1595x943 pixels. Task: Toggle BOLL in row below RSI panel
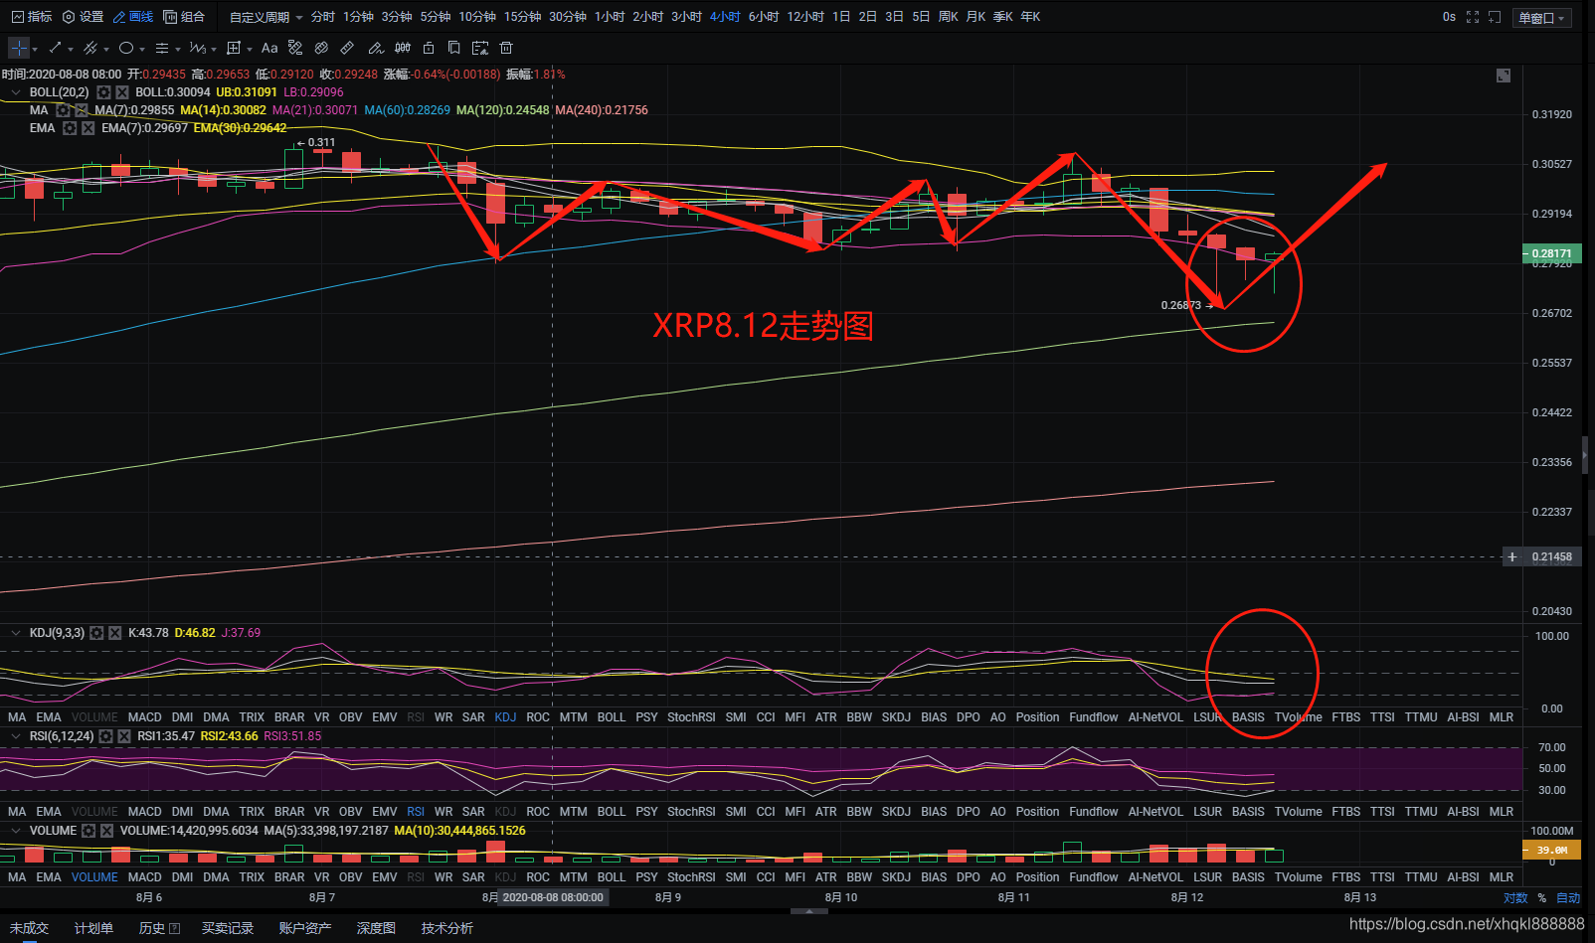(x=612, y=812)
